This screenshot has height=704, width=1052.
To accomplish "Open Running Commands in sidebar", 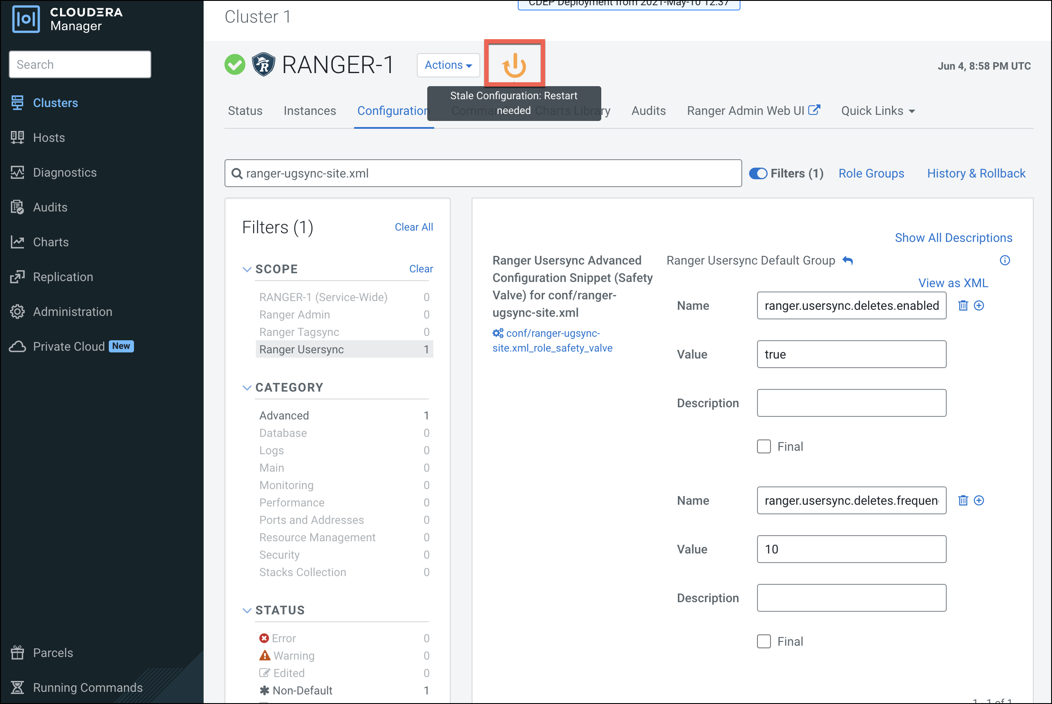I will point(87,687).
